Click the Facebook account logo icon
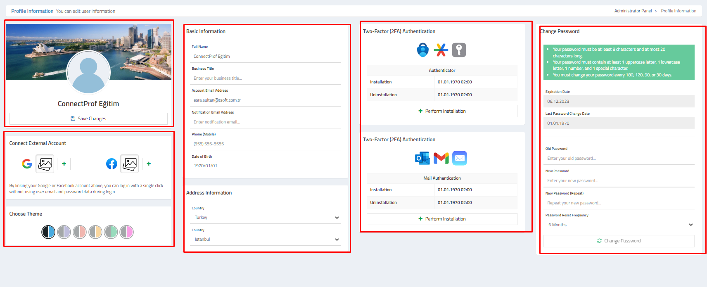This screenshot has height=287, width=707. (112, 164)
